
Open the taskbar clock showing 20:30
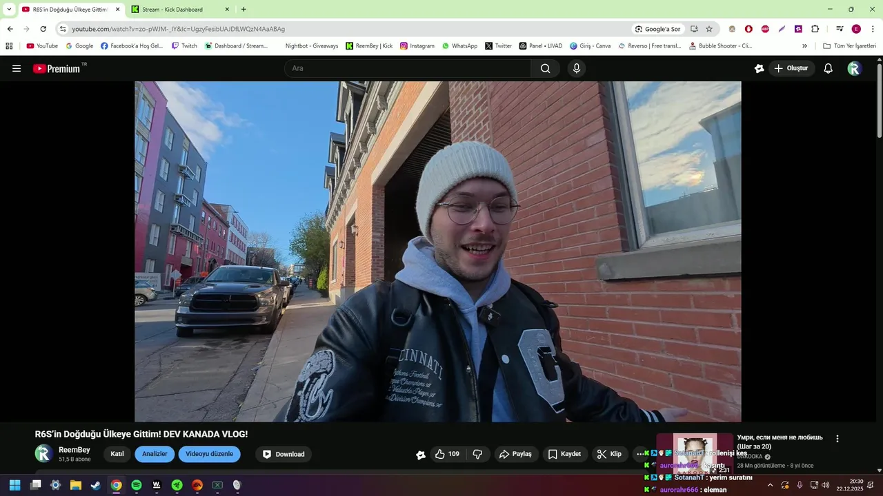click(849, 485)
